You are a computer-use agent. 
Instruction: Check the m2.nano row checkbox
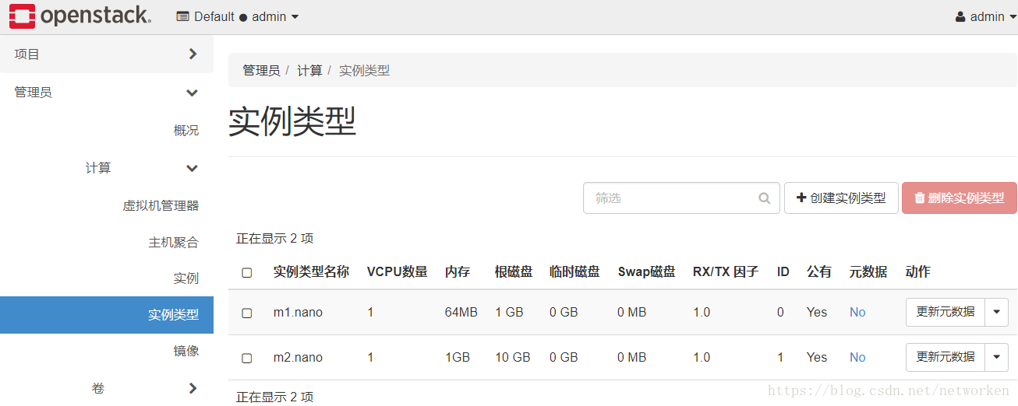[x=247, y=358]
